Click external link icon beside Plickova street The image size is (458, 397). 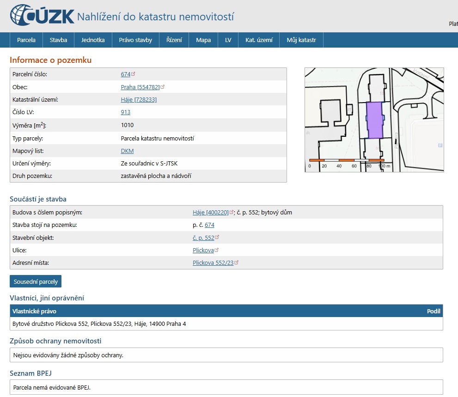pos(217,250)
